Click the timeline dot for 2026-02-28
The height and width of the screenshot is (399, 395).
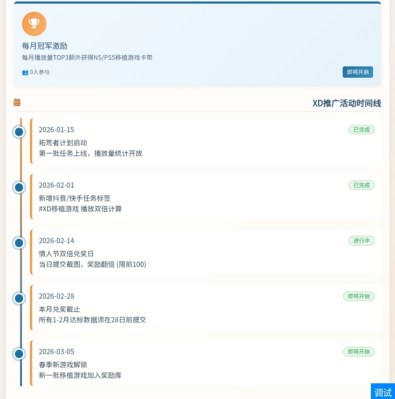tap(19, 298)
